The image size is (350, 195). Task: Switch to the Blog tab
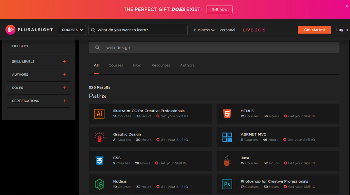tap(137, 65)
